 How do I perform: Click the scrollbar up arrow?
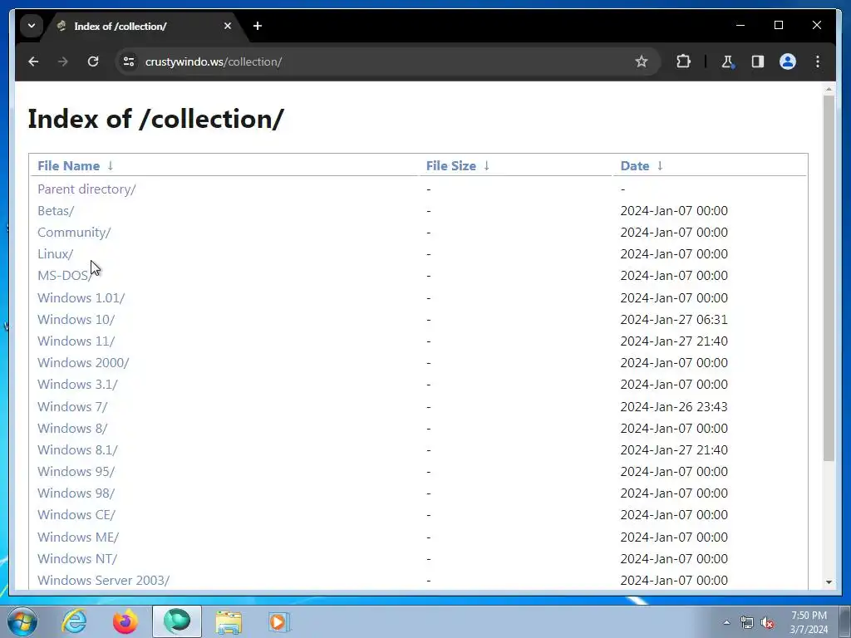point(829,89)
